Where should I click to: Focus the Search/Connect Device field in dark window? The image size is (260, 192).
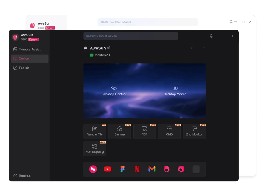[131, 36]
